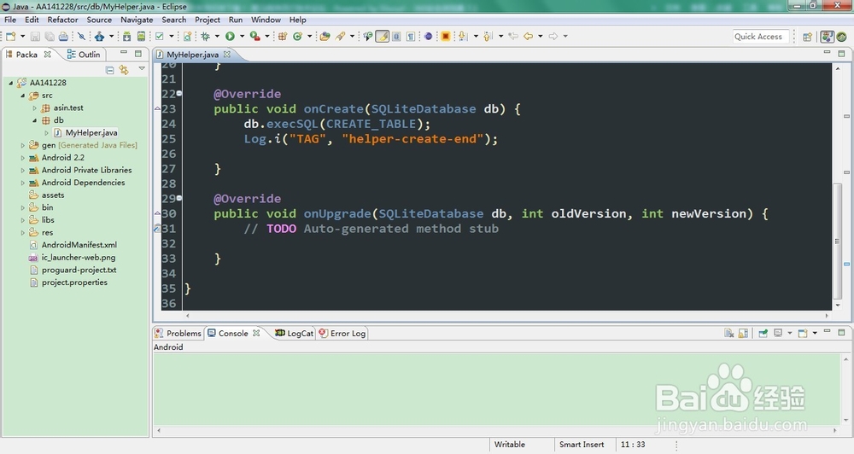Click the Android lint check icon
Image resolution: width=854 pixels, height=454 pixels.
coord(159,37)
